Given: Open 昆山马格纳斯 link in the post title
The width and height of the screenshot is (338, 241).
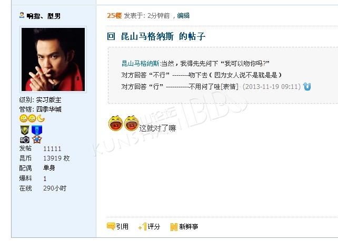Looking at the screenshot, I should [x=147, y=36].
